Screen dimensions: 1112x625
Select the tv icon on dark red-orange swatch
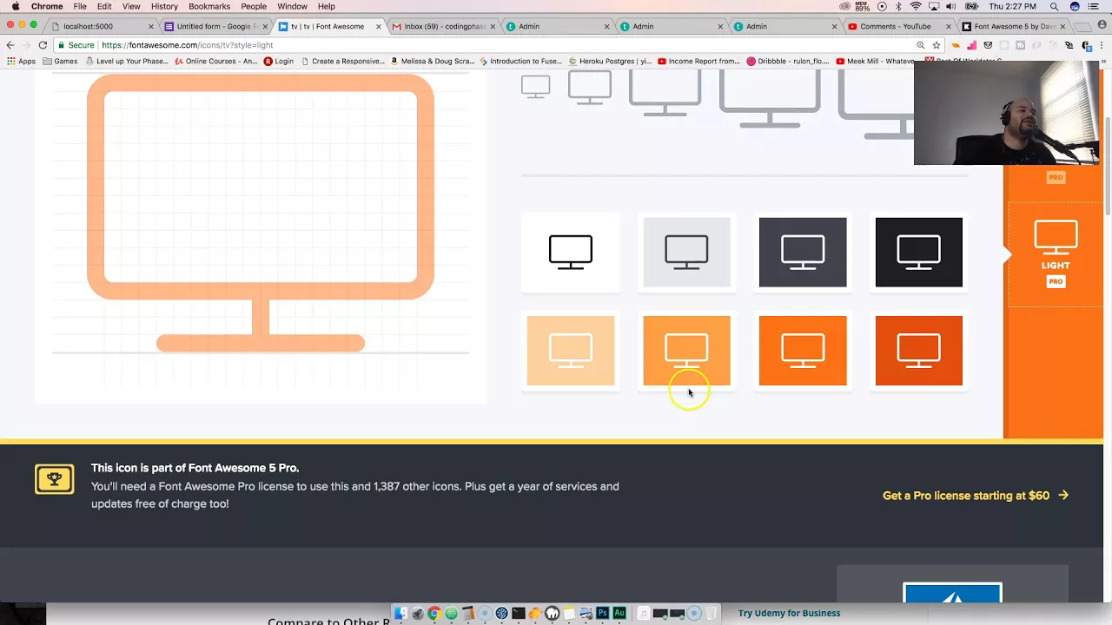tap(919, 351)
